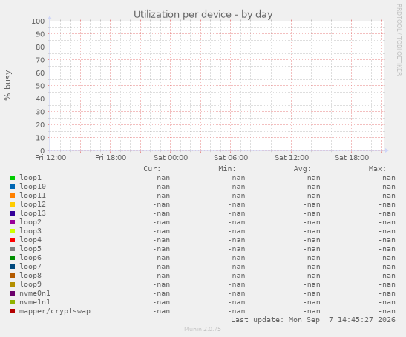This screenshot has width=406, height=337.
Task: Select the loop10 legend label
Action: click(33, 187)
